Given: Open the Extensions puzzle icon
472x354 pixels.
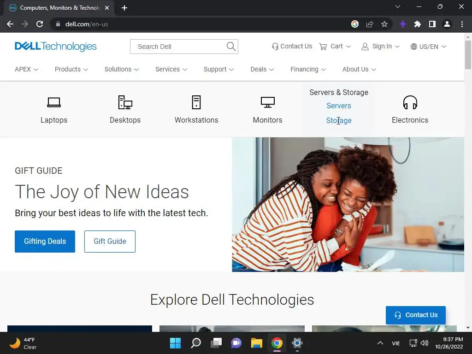Looking at the screenshot, I should click(x=418, y=24).
